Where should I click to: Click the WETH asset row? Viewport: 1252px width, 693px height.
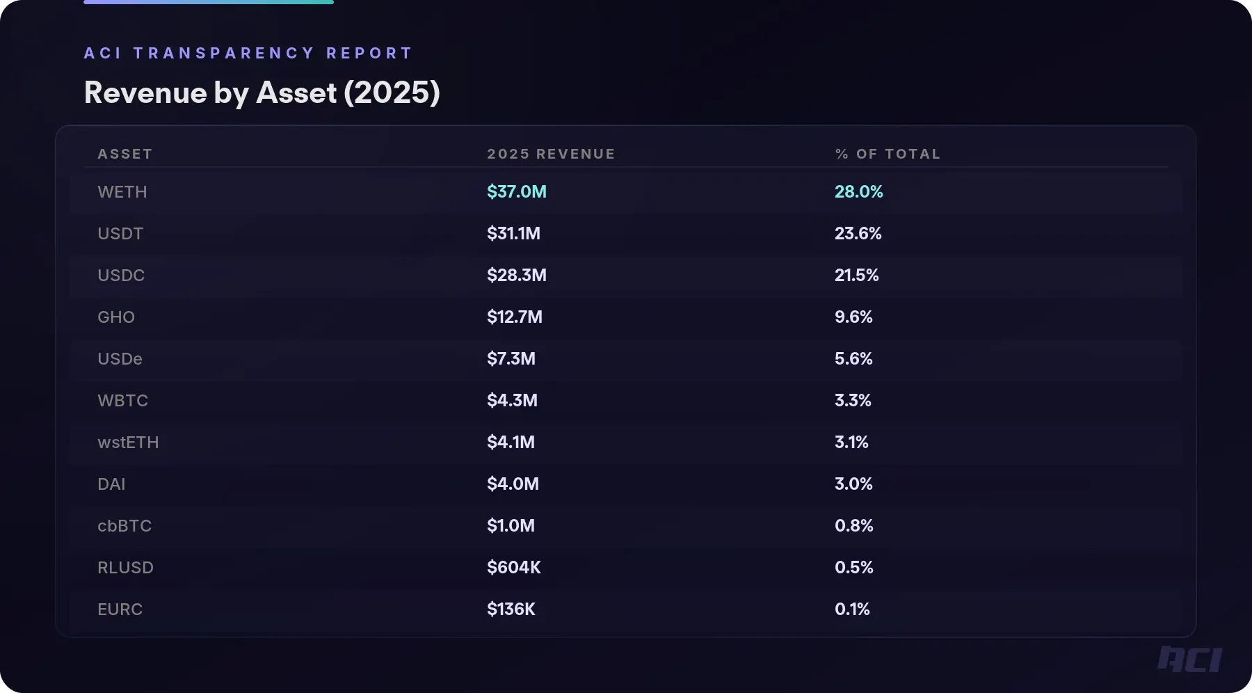click(122, 192)
